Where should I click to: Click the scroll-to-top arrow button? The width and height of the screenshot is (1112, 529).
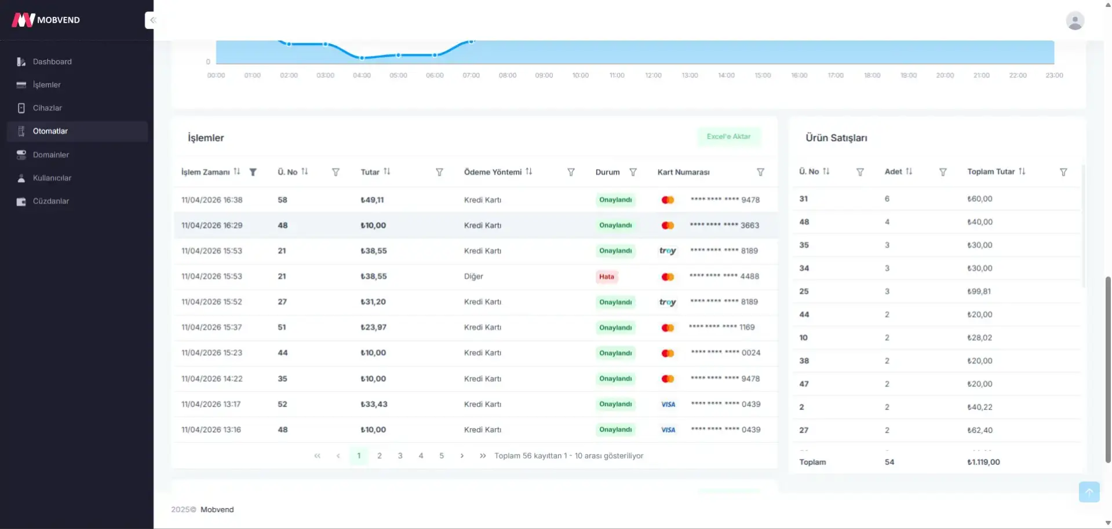[1089, 492]
